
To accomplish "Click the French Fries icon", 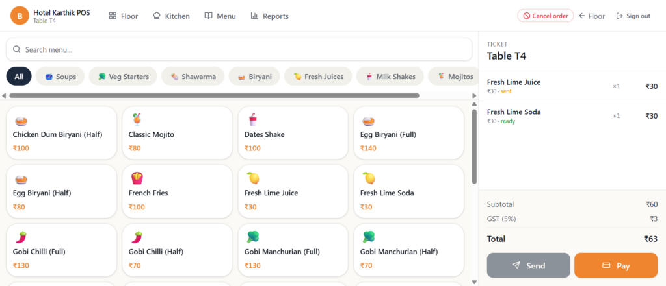I will 137,179.
